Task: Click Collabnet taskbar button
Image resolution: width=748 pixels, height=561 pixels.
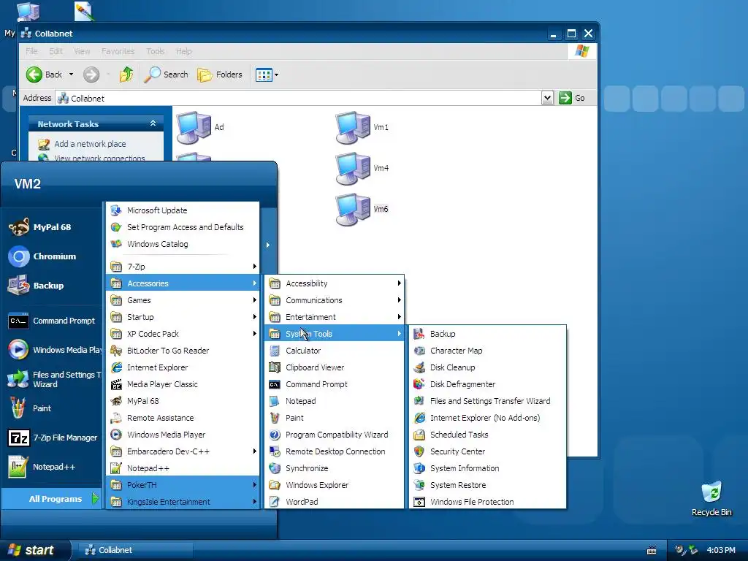Action: tap(135, 550)
